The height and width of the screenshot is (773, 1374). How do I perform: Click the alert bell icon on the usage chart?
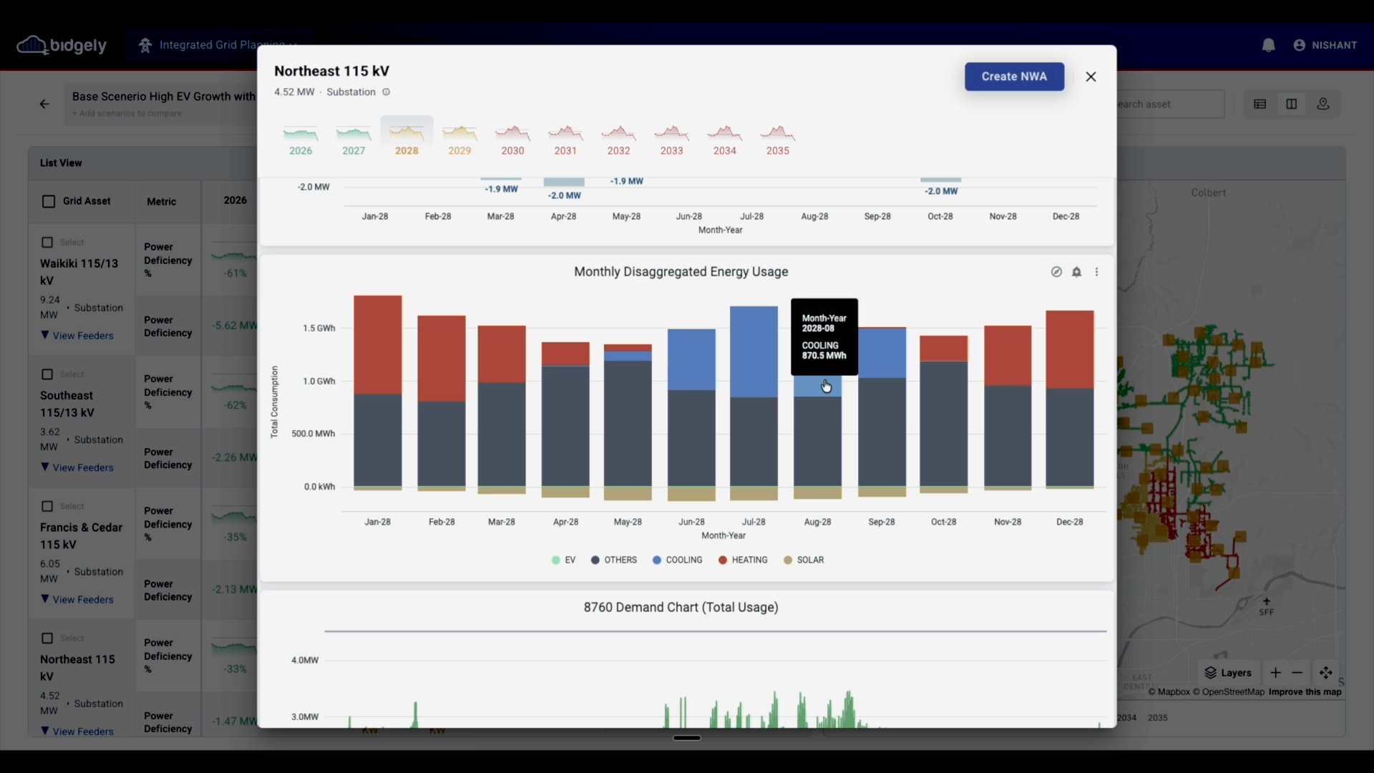(x=1077, y=272)
